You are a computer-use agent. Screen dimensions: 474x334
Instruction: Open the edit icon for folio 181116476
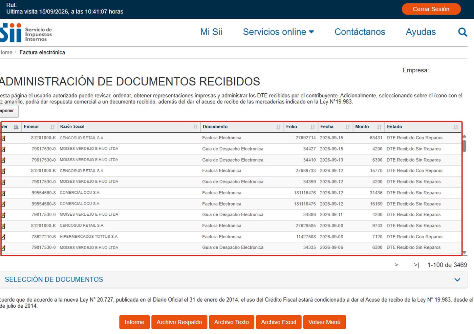[x=3, y=193]
